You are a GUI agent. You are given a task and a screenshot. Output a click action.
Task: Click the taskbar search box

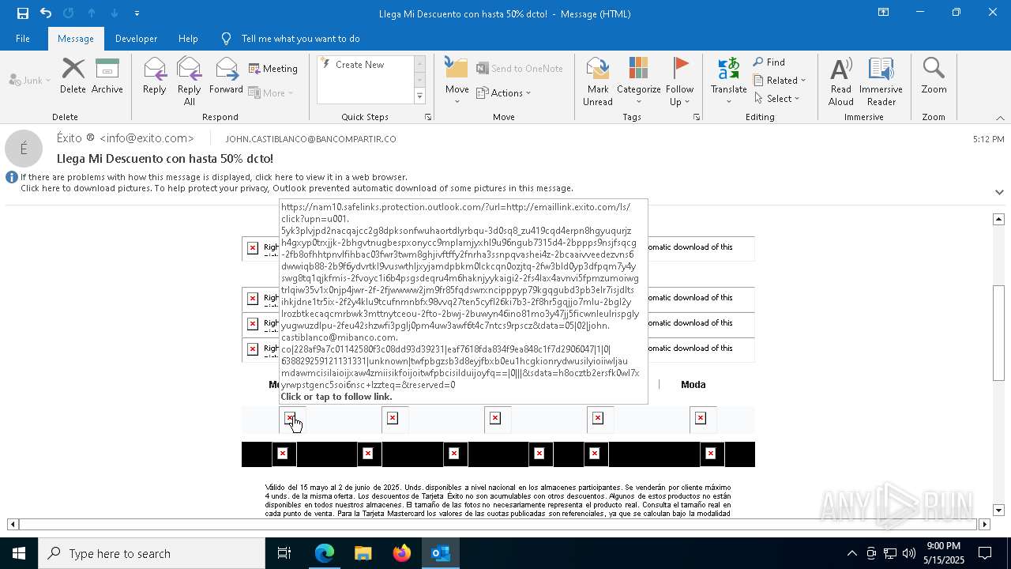click(x=152, y=553)
